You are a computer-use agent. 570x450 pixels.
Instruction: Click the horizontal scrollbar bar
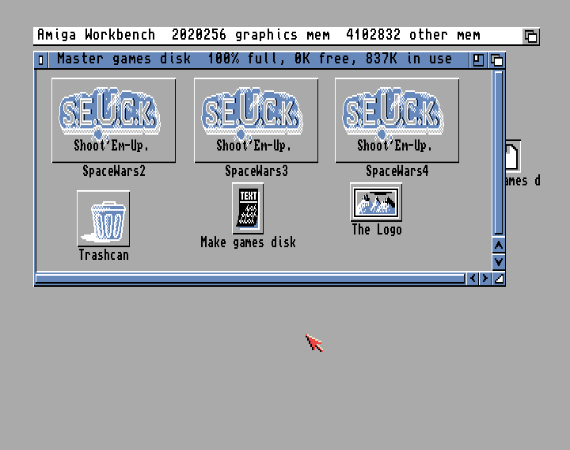pos(250,279)
